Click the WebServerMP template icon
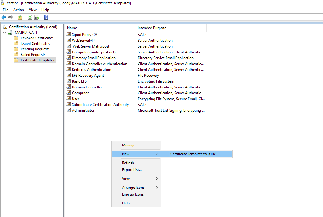Screen dimensions: 323x217 point(69,40)
